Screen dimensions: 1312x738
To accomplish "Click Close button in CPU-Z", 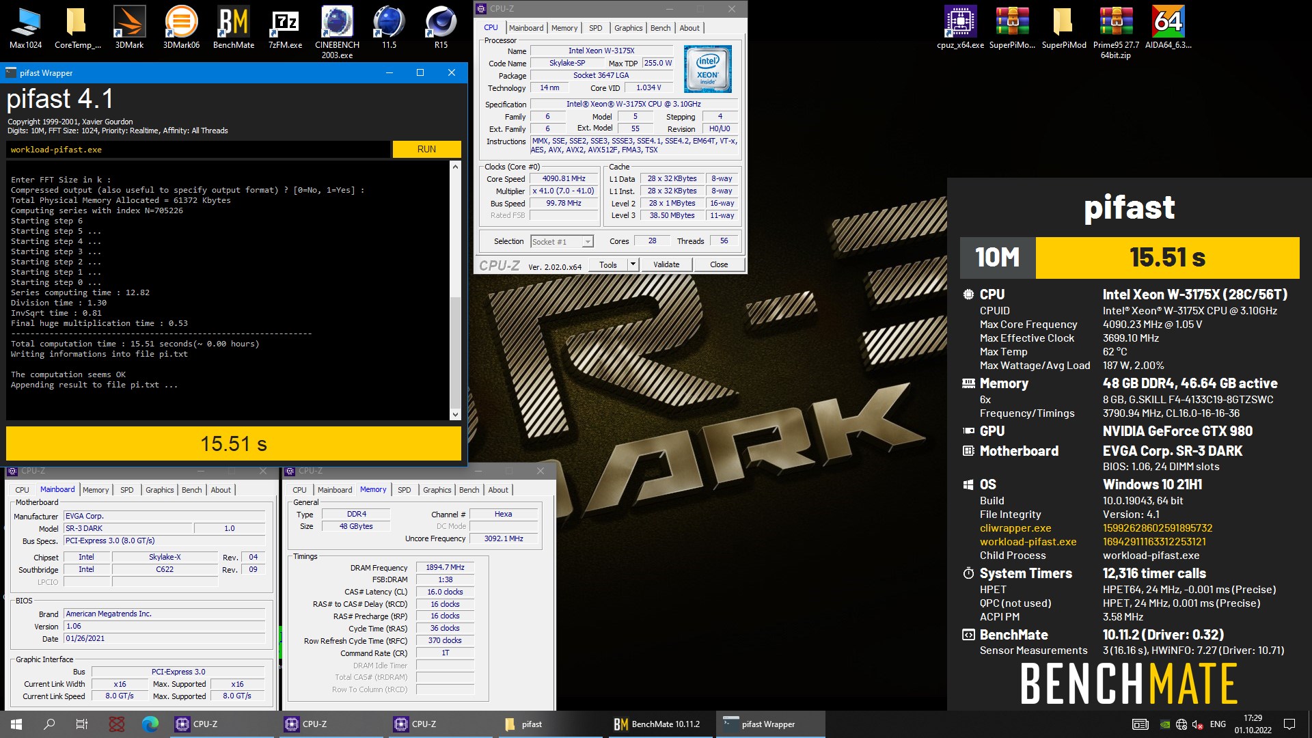I will point(719,264).
